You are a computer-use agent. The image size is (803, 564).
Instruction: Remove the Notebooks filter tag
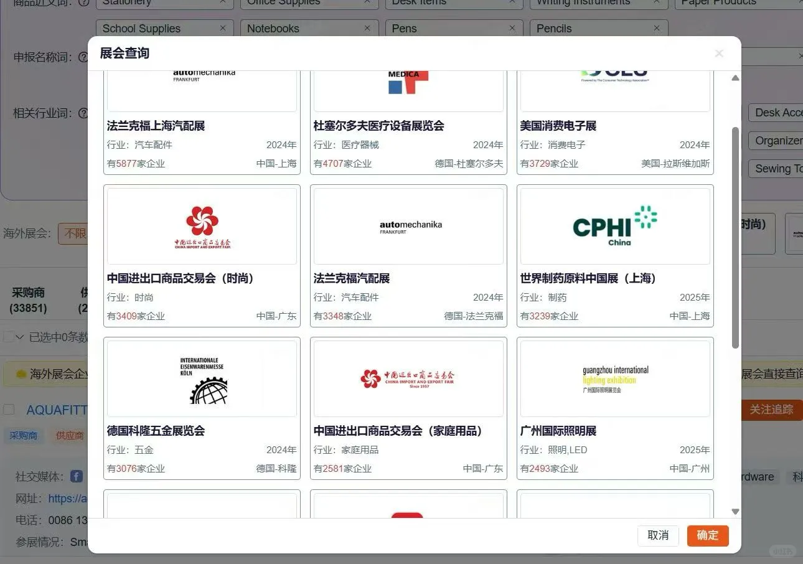tap(367, 28)
